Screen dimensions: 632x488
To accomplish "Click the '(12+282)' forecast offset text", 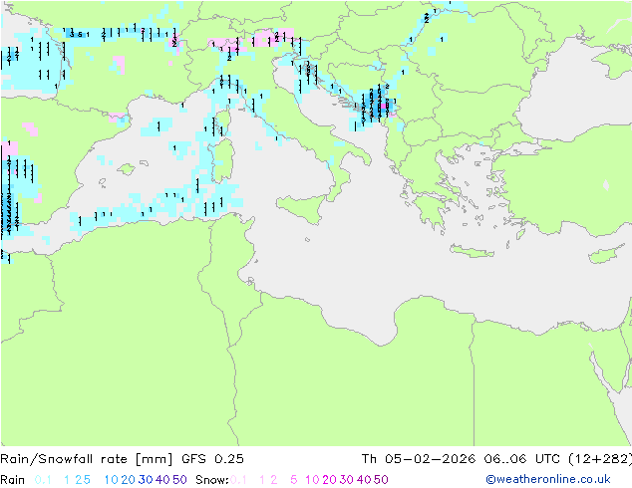I will 600,459.
